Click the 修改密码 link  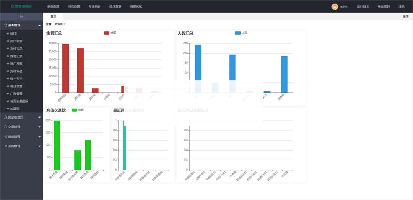coord(384,7)
